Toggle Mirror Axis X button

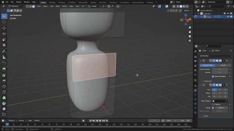(x=214, y=90)
